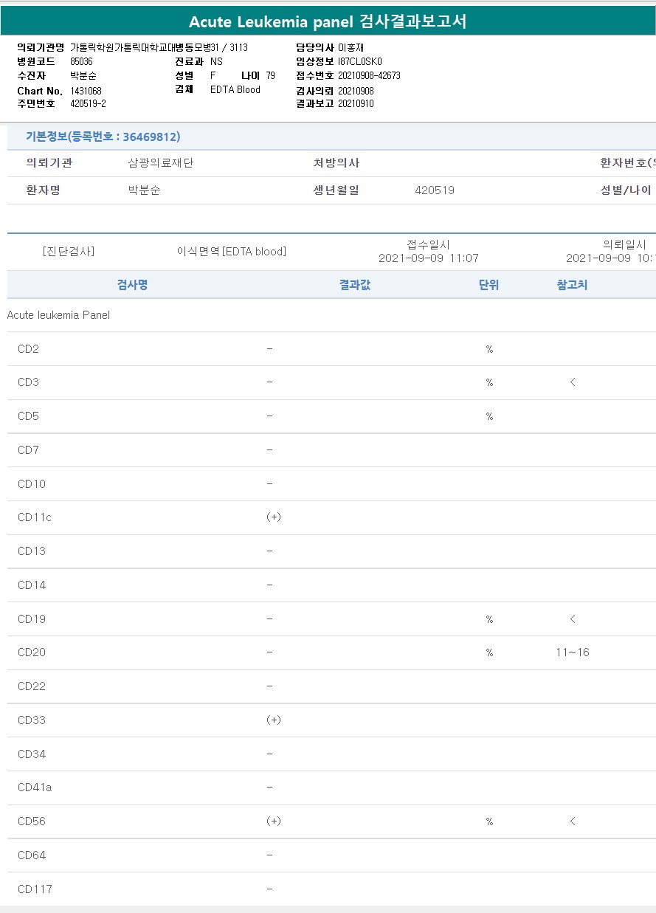Click the 결과값 column header
Viewport: 656px width, 913px height.
click(x=355, y=285)
